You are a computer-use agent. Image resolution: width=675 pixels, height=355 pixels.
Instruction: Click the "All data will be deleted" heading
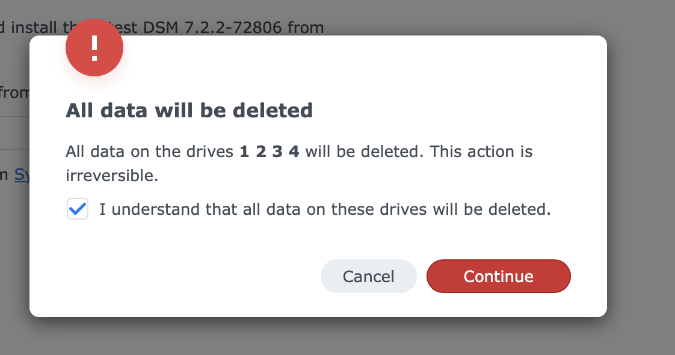click(189, 111)
